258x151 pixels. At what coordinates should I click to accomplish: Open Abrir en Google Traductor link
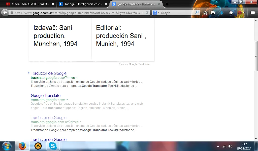(x=134, y=64)
